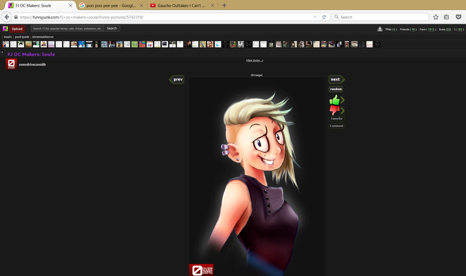
Task: Click the red thumbs down icon
Action: pyautogui.click(x=335, y=110)
